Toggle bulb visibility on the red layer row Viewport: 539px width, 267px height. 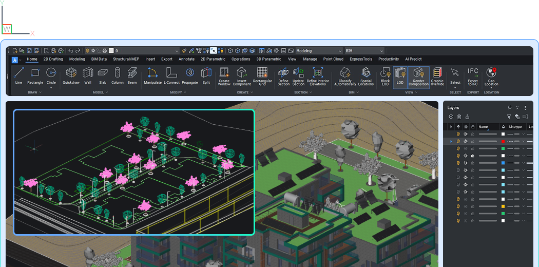(x=458, y=141)
